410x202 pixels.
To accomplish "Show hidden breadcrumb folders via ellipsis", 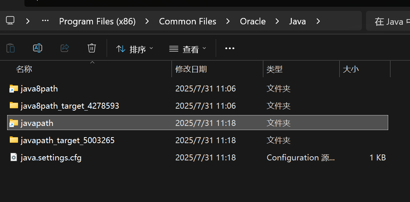I will point(45,21).
